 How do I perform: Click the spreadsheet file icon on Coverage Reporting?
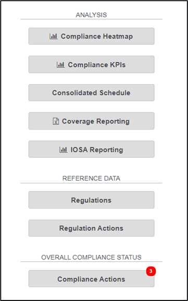tap(56, 121)
